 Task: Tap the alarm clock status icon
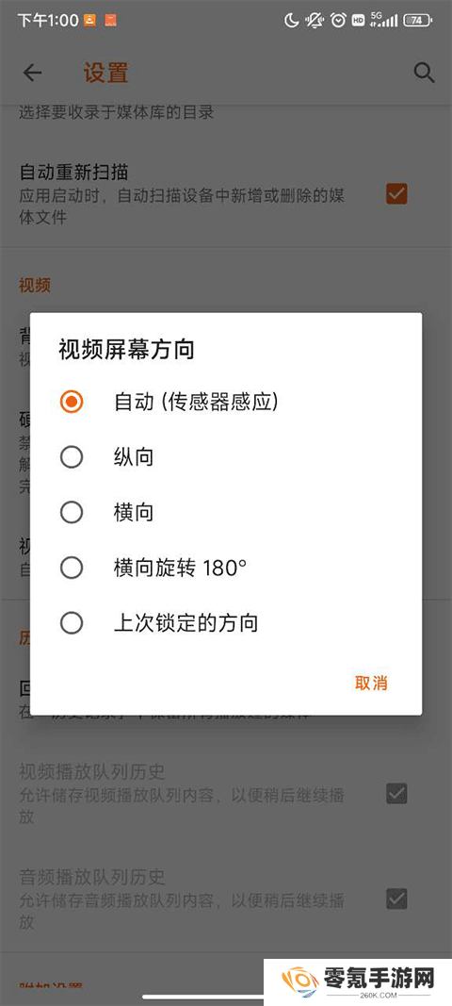point(338,21)
